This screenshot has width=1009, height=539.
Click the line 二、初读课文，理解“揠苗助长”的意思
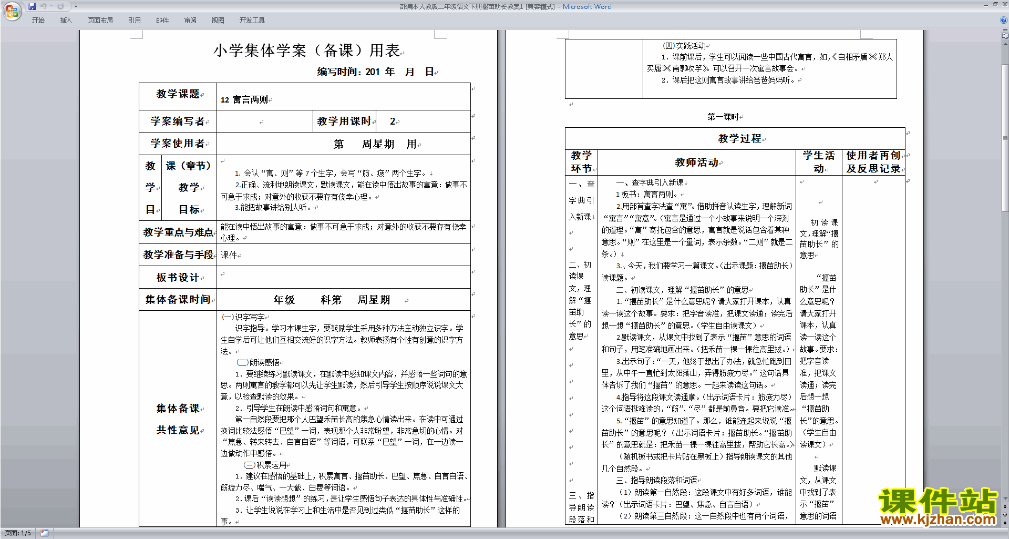(x=682, y=290)
